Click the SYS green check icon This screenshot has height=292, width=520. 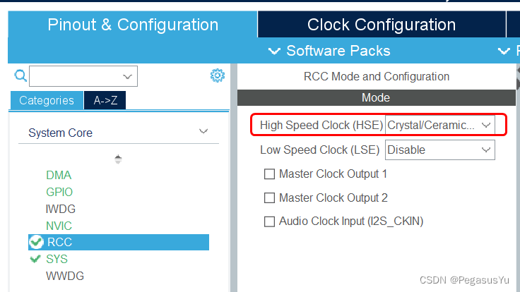click(x=36, y=259)
